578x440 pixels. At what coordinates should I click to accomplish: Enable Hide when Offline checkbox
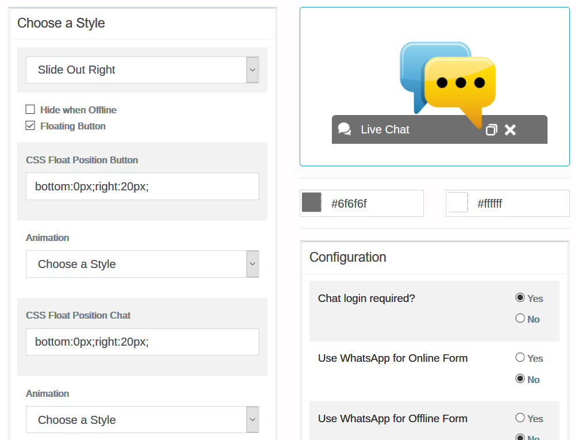(x=30, y=109)
